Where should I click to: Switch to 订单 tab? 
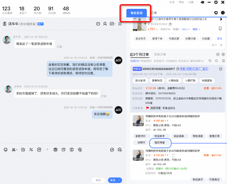point(154,13)
